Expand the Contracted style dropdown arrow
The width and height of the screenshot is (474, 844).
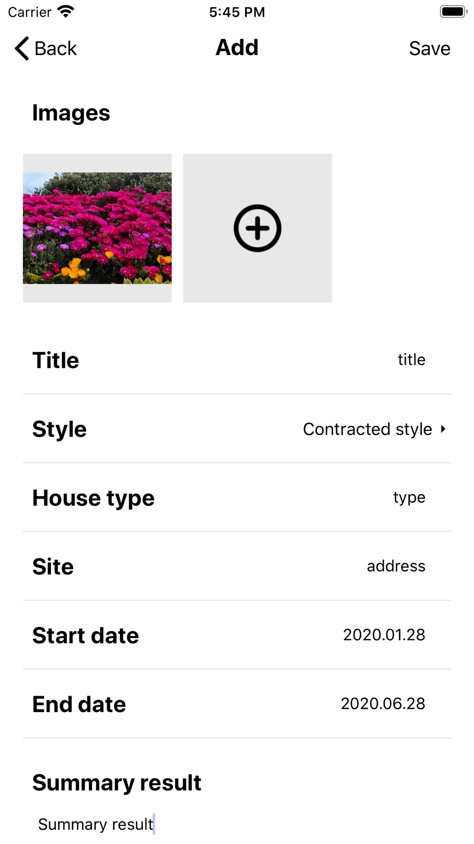[443, 429]
